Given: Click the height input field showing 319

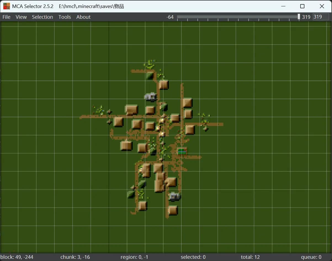Looking at the screenshot, I should 321,17.
